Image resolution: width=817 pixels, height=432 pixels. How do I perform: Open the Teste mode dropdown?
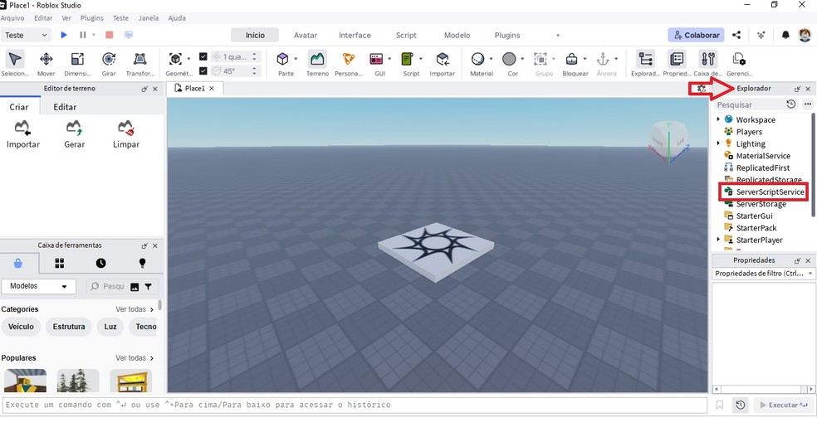[x=26, y=36]
